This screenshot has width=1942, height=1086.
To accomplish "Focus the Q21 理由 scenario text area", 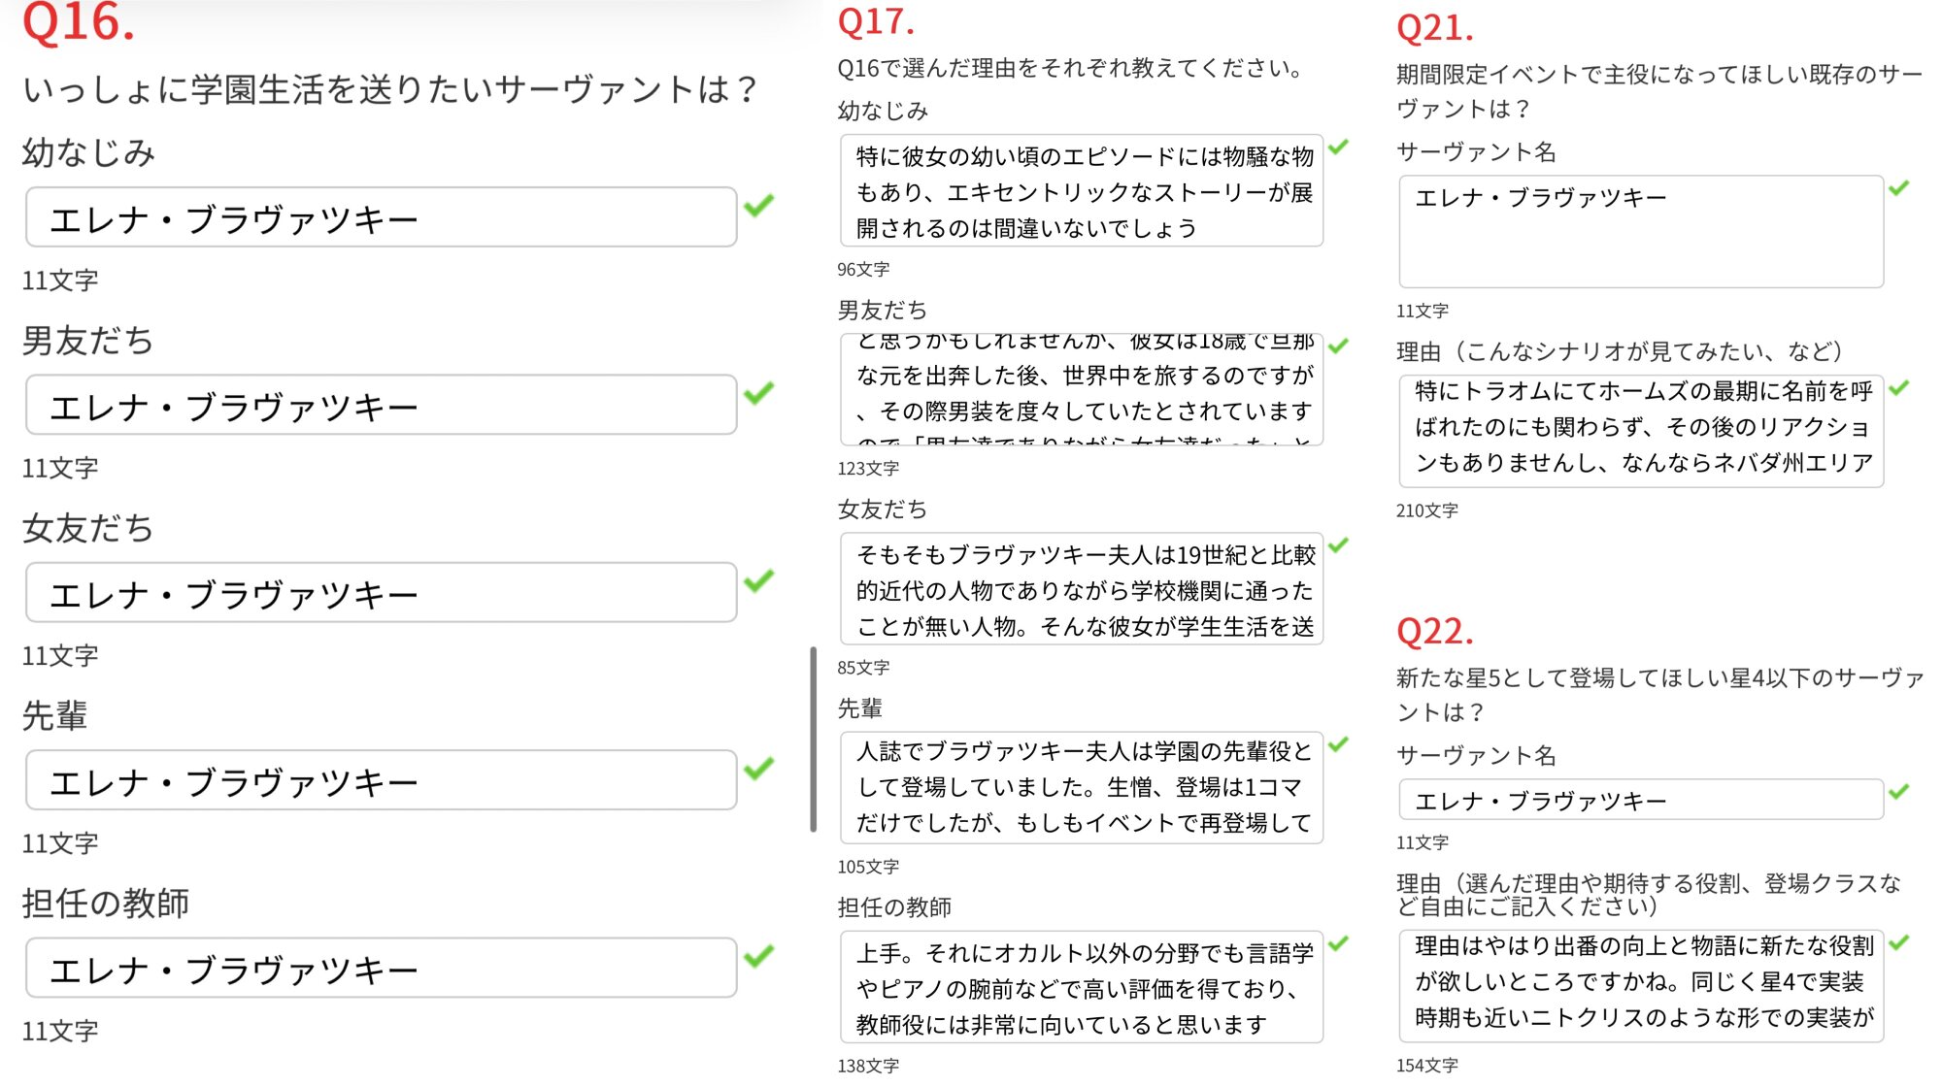I will click(1640, 431).
